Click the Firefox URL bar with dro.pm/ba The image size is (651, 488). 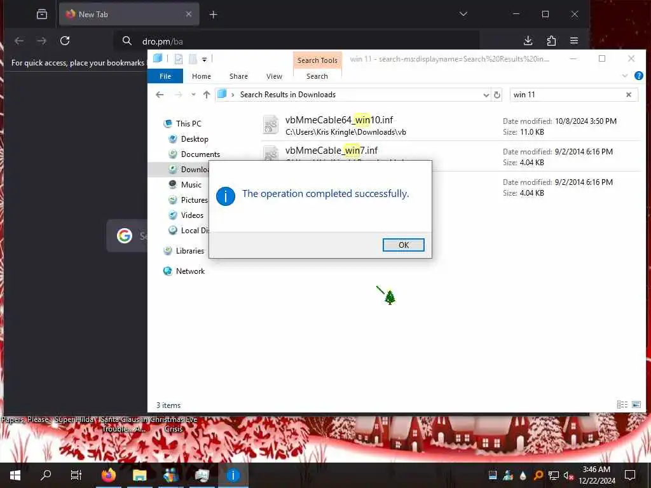[297, 41]
